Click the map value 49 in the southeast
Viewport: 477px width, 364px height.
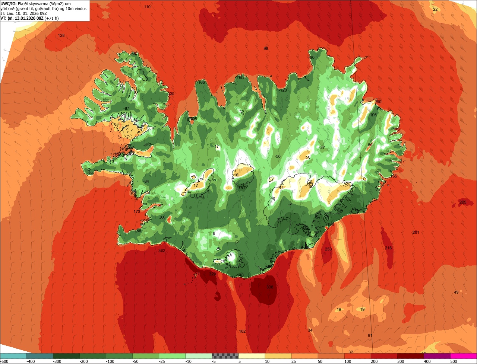[456, 292]
